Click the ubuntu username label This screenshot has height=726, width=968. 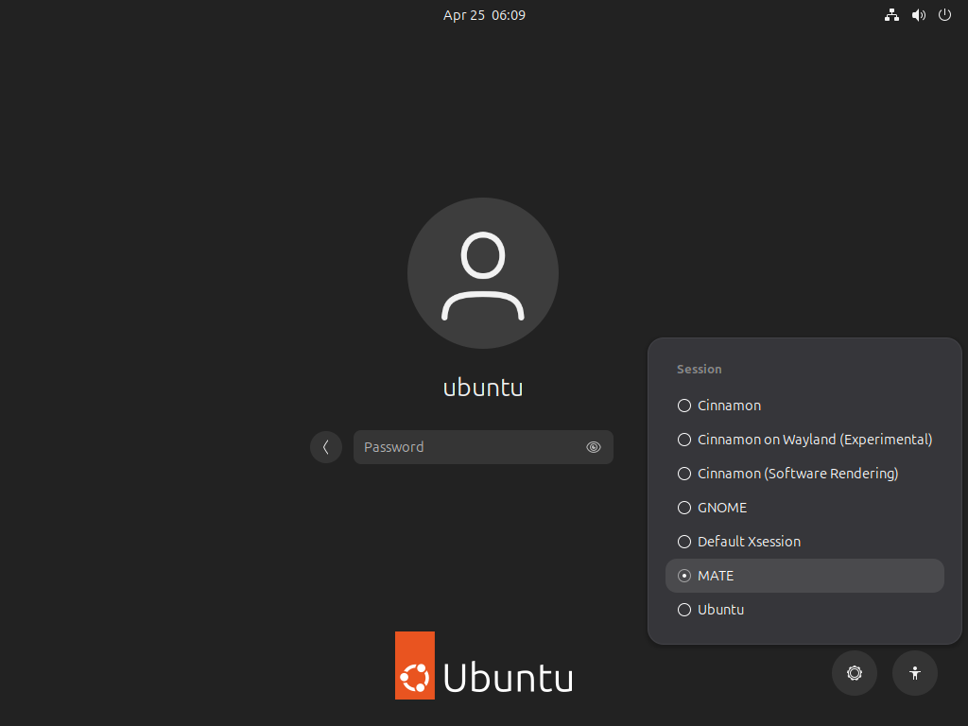(483, 388)
